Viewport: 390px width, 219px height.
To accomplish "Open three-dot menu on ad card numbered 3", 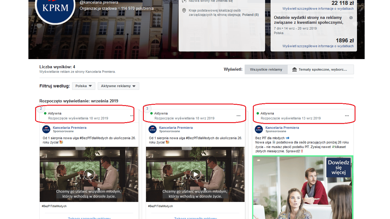I will pos(238,116).
